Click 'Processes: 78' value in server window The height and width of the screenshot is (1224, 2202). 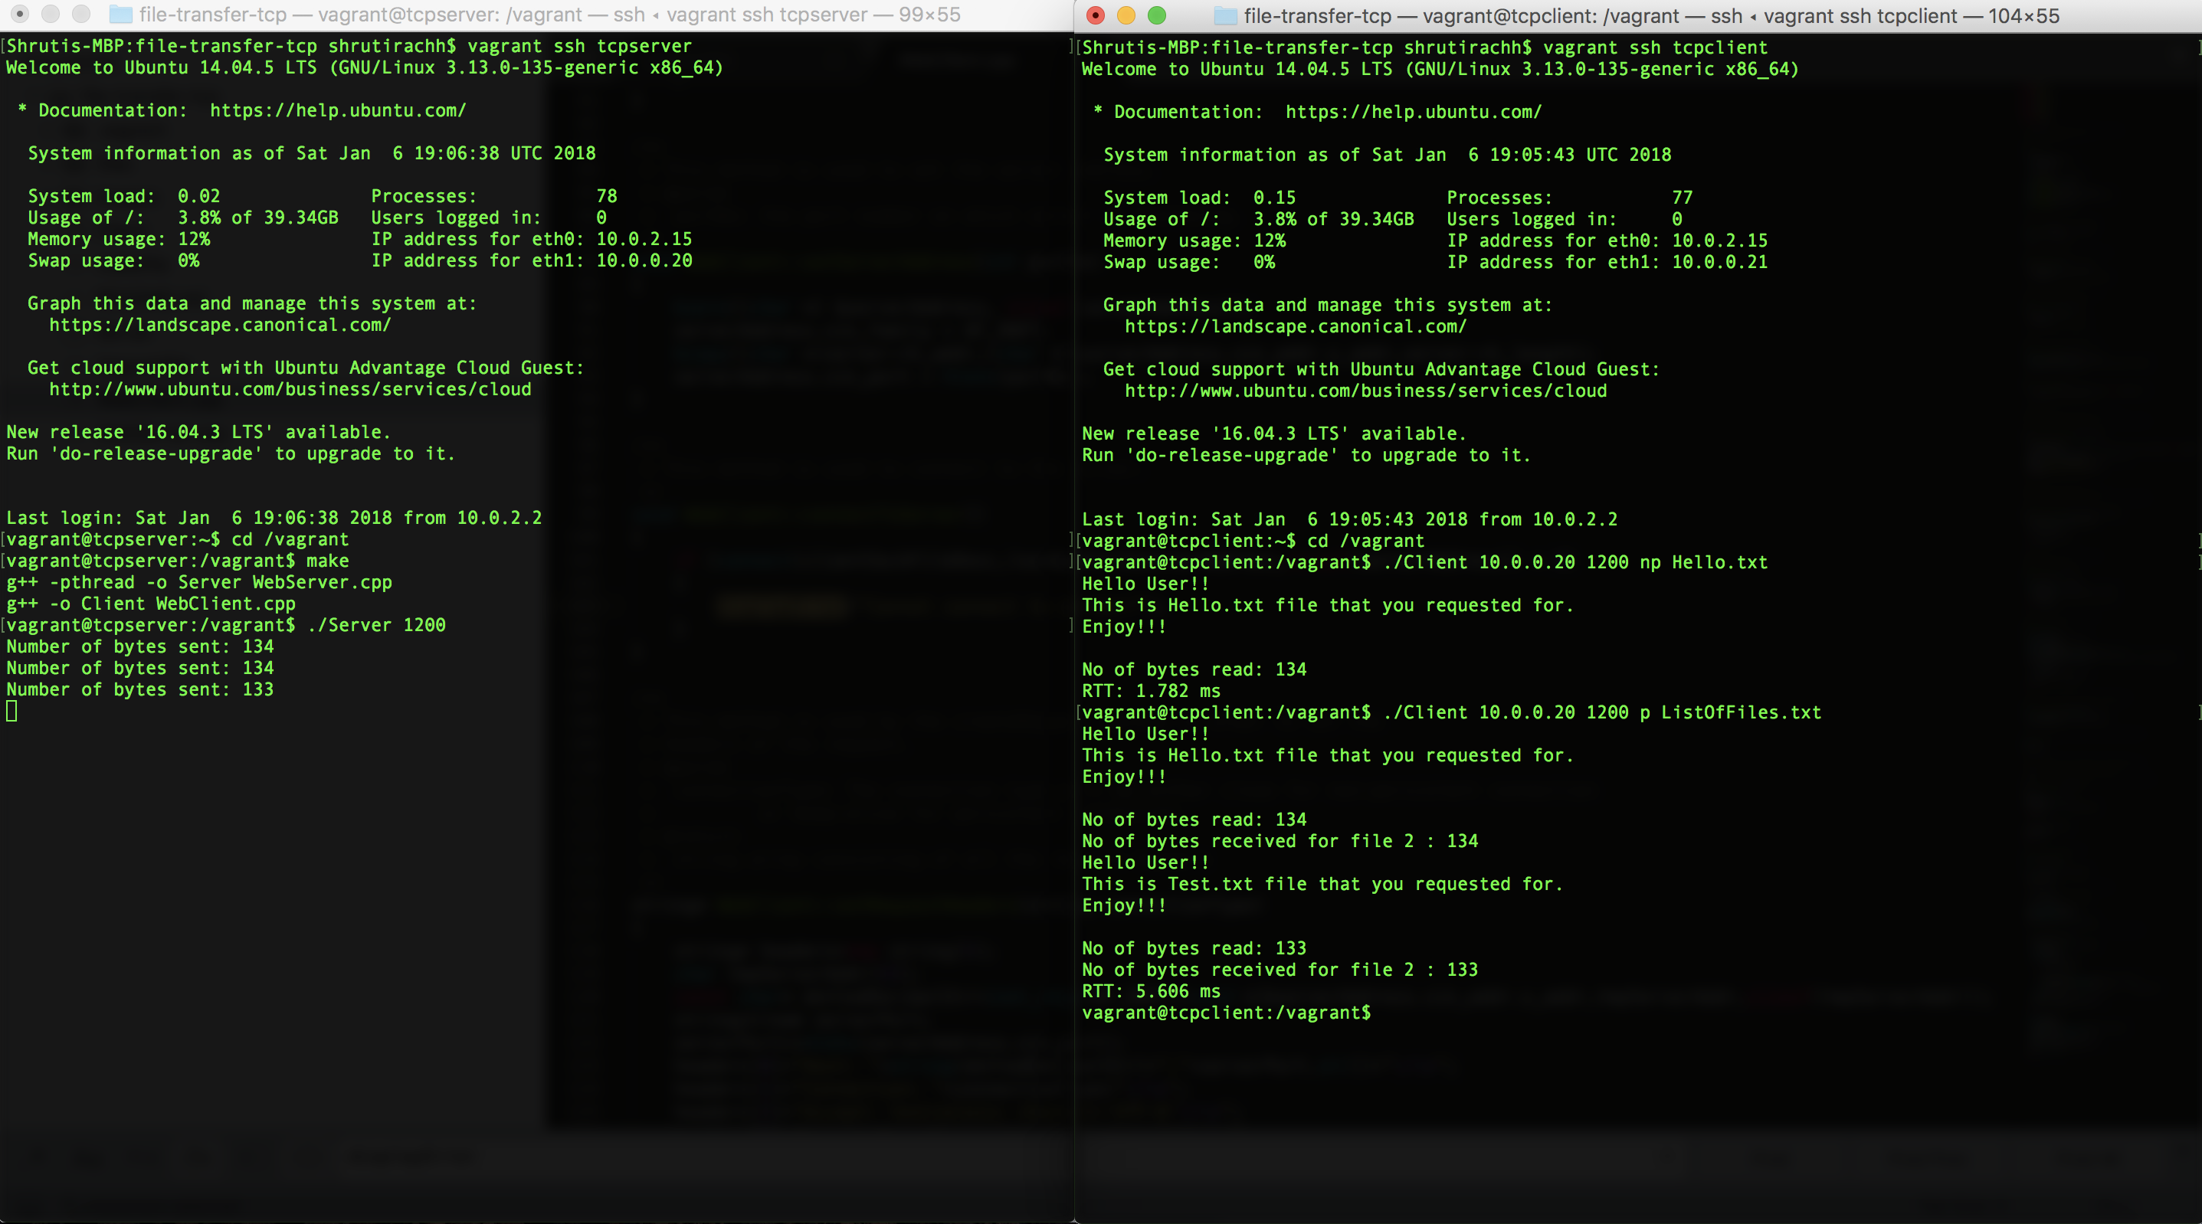point(607,197)
